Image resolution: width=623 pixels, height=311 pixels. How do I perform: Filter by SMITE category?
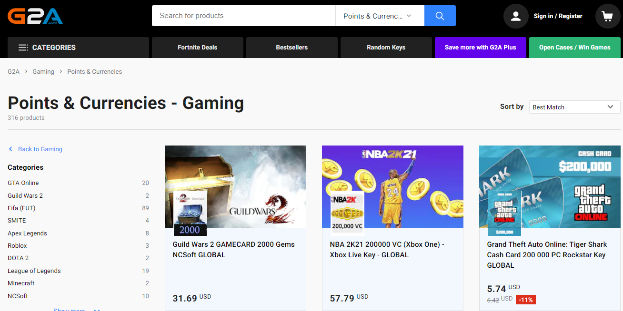pyautogui.click(x=78, y=221)
